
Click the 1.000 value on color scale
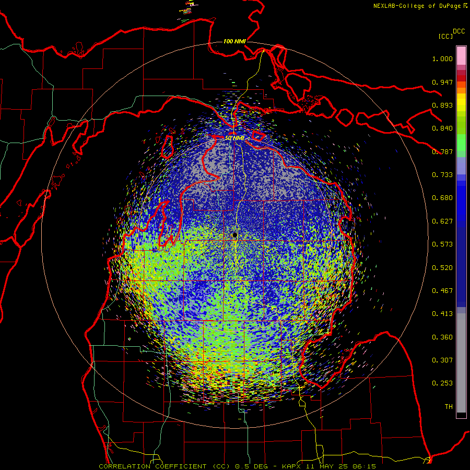click(442, 58)
